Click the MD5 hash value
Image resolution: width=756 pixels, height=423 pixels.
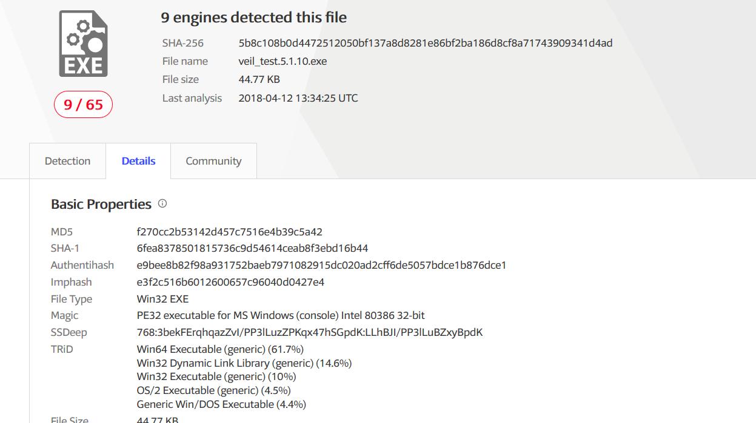[230, 232]
